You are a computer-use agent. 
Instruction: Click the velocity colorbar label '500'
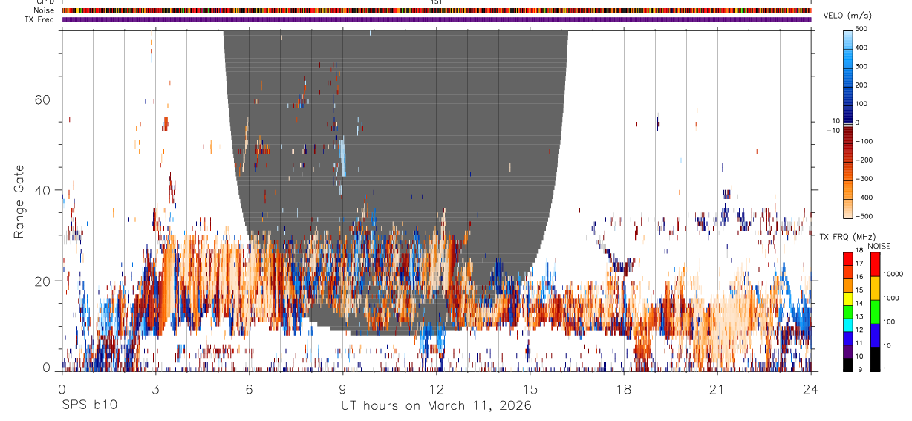[863, 29]
